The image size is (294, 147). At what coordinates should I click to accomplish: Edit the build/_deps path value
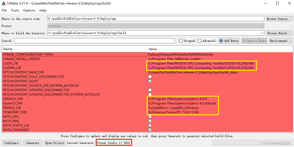click(x=193, y=72)
